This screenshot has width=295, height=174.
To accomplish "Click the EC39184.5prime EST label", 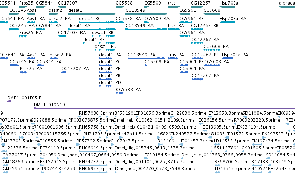I will coord(162,155).
